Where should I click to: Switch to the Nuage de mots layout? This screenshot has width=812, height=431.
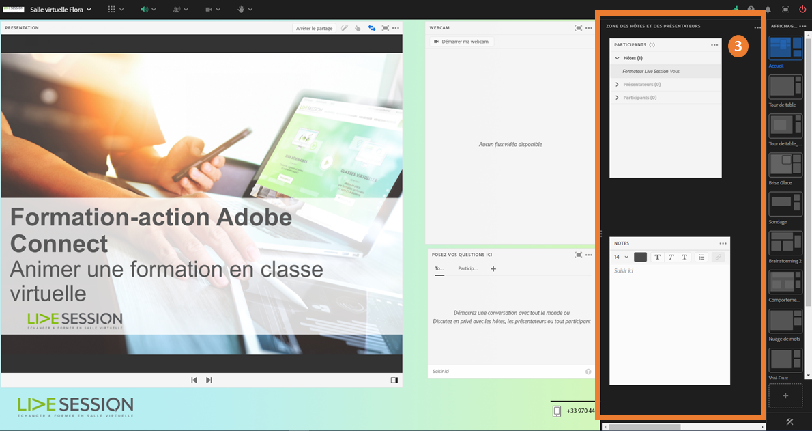click(785, 320)
